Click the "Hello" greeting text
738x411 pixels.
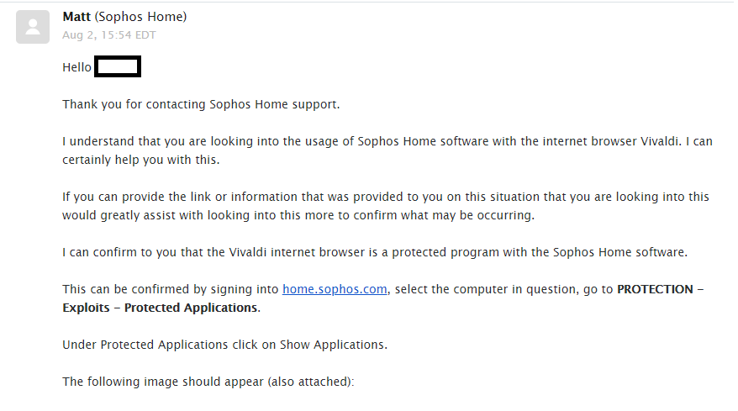pyautogui.click(x=76, y=67)
